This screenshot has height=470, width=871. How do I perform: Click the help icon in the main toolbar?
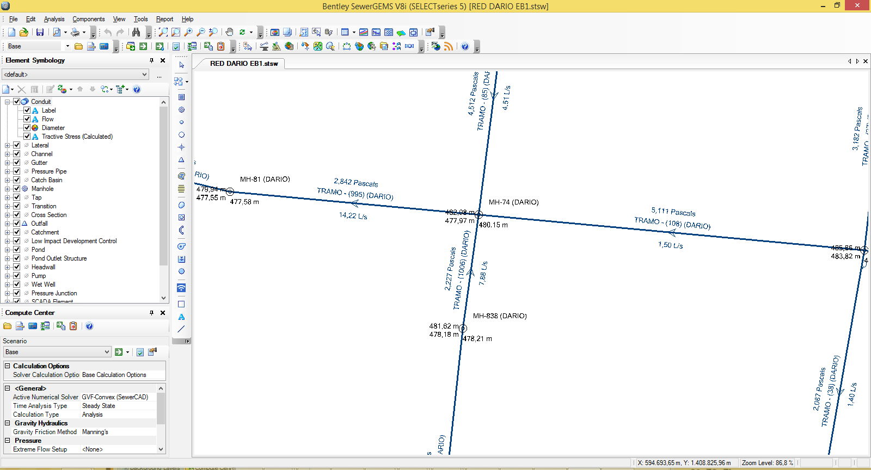[465, 47]
